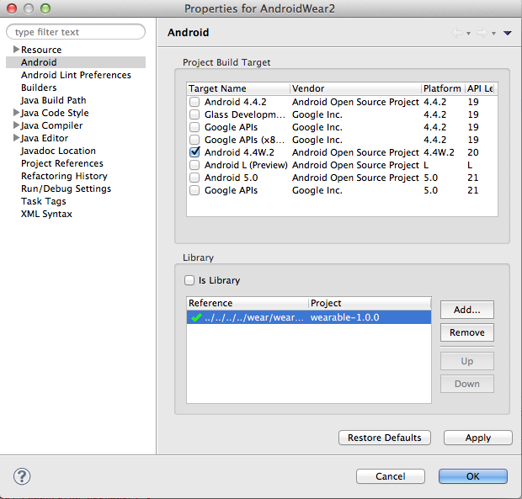
Task: Click the Project column header
Action: [370, 303]
